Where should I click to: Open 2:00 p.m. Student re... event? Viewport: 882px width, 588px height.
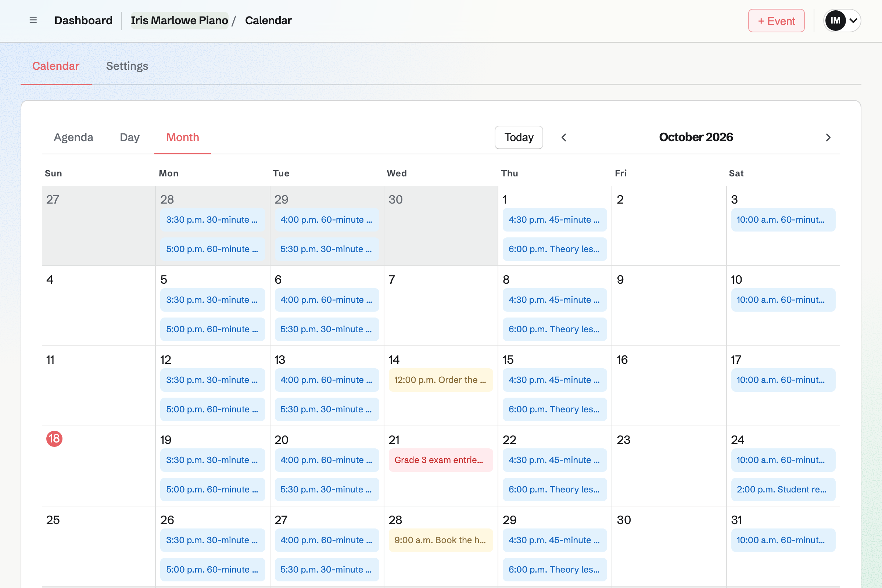pos(784,490)
